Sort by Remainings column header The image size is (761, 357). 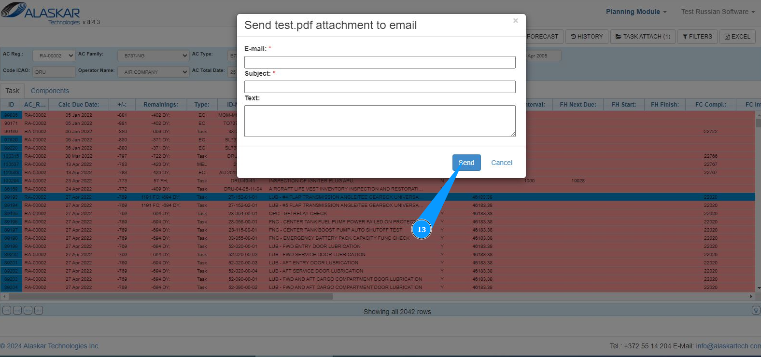click(161, 105)
